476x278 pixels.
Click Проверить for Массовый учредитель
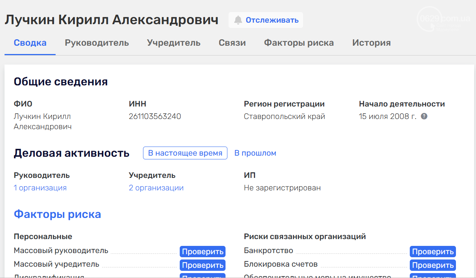pos(202,265)
